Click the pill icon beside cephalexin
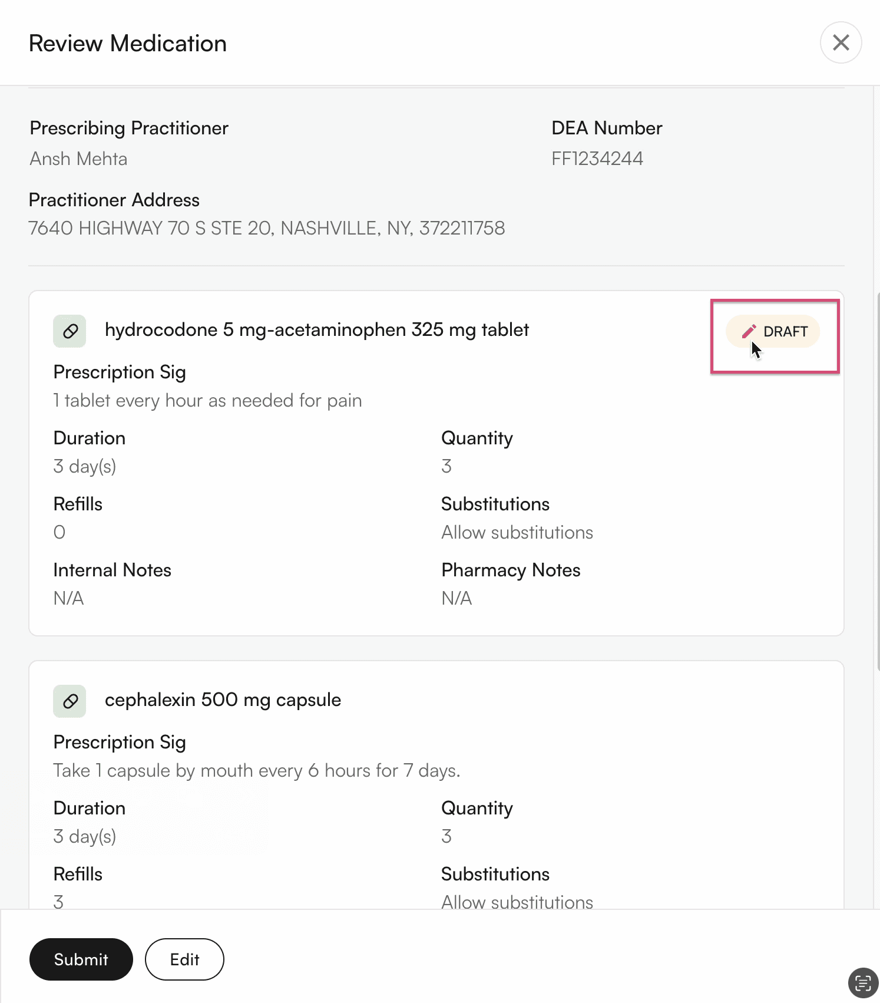The image size is (880, 1003). click(x=70, y=701)
